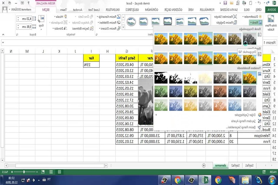Click zoom out minus icon in status bar

point(37,172)
